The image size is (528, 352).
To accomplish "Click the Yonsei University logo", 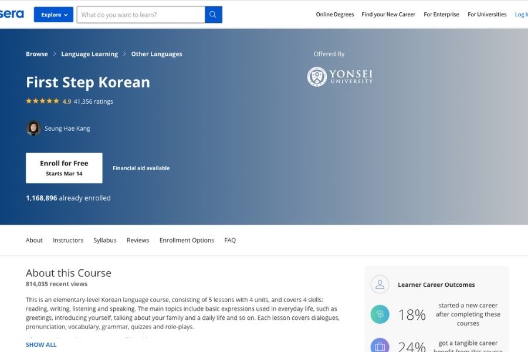I will [340, 76].
